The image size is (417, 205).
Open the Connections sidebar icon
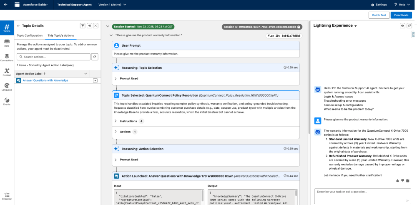pyautogui.click(x=7, y=57)
